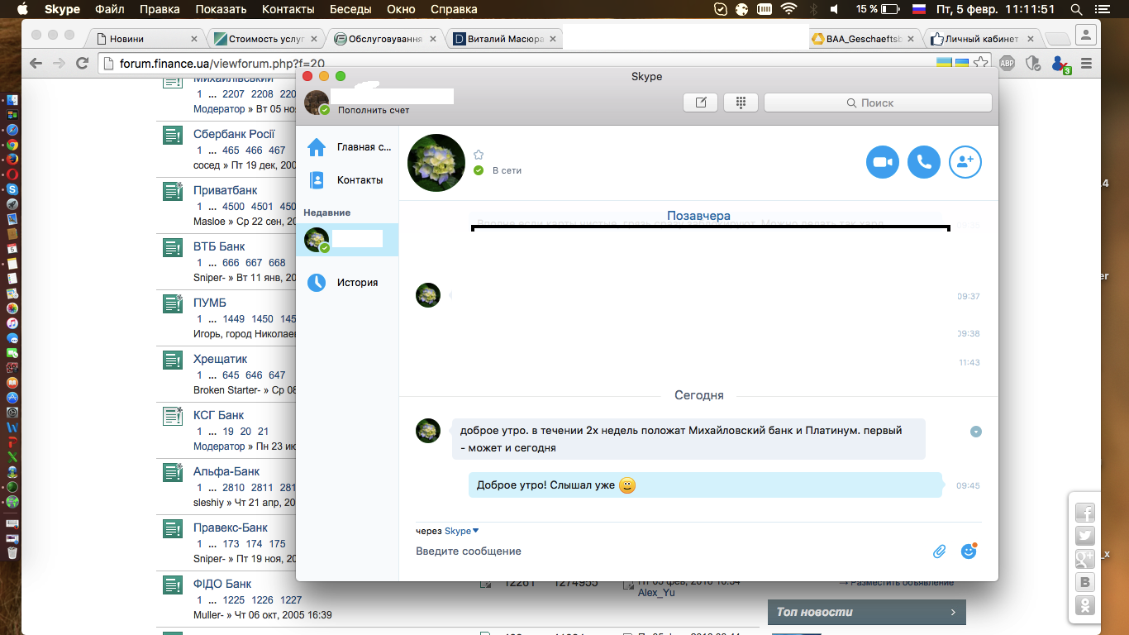The height and width of the screenshot is (635, 1129).
Task: Bookmark page with Chrome star icon
Action: [980, 63]
